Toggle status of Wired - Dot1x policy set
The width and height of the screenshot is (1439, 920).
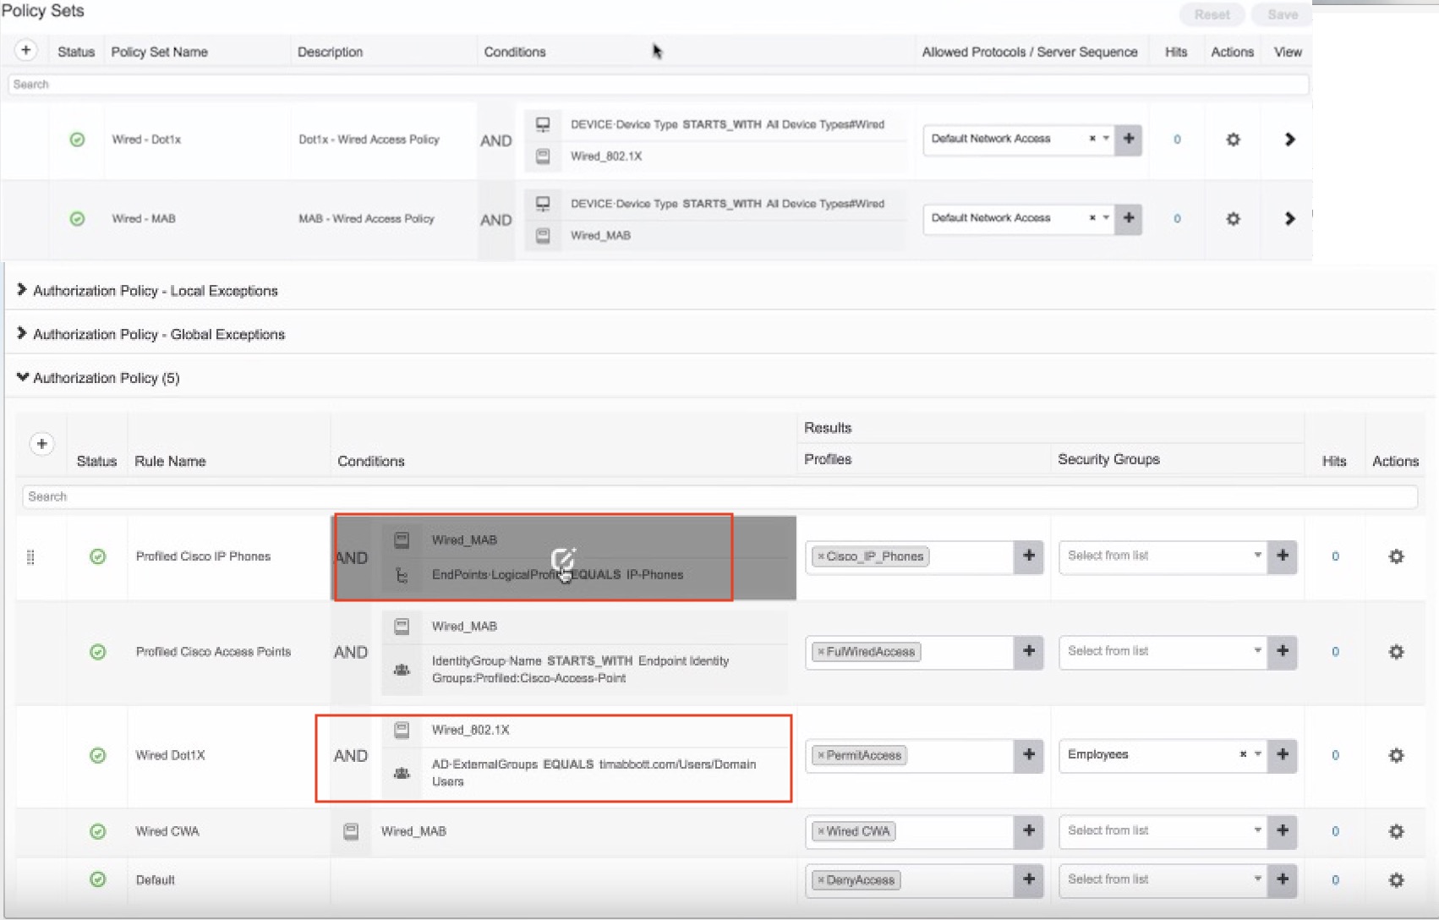coord(77,140)
